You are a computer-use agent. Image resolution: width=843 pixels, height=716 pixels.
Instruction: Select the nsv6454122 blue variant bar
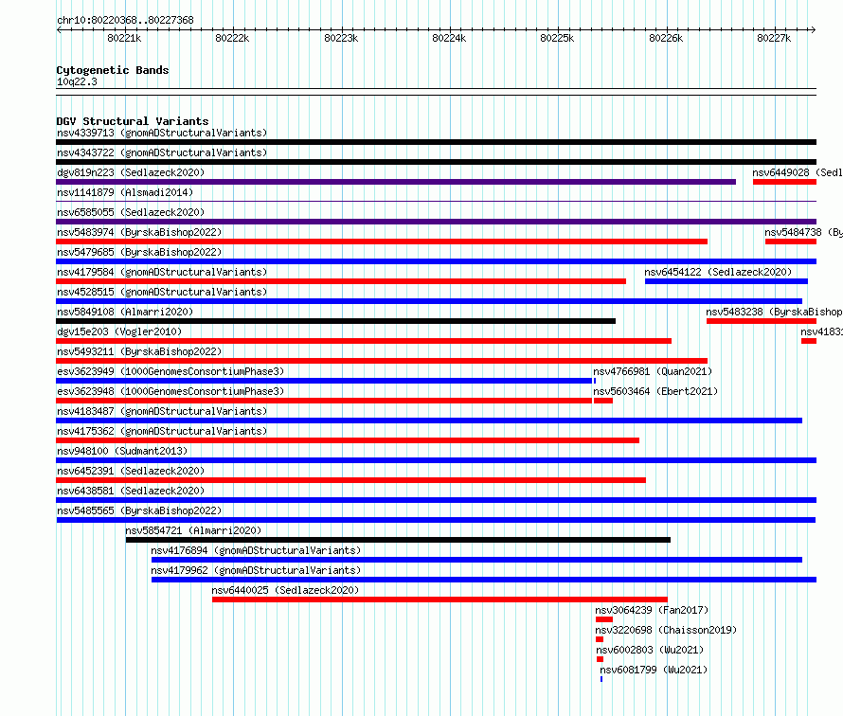(x=726, y=281)
